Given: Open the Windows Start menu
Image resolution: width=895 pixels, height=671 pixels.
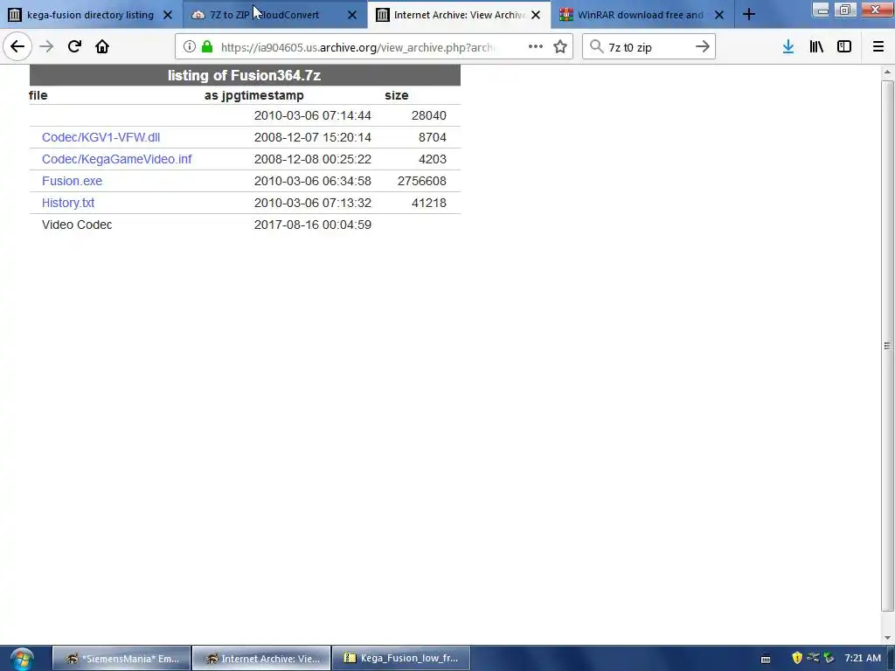Looking at the screenshot, I should pos(22,659).
